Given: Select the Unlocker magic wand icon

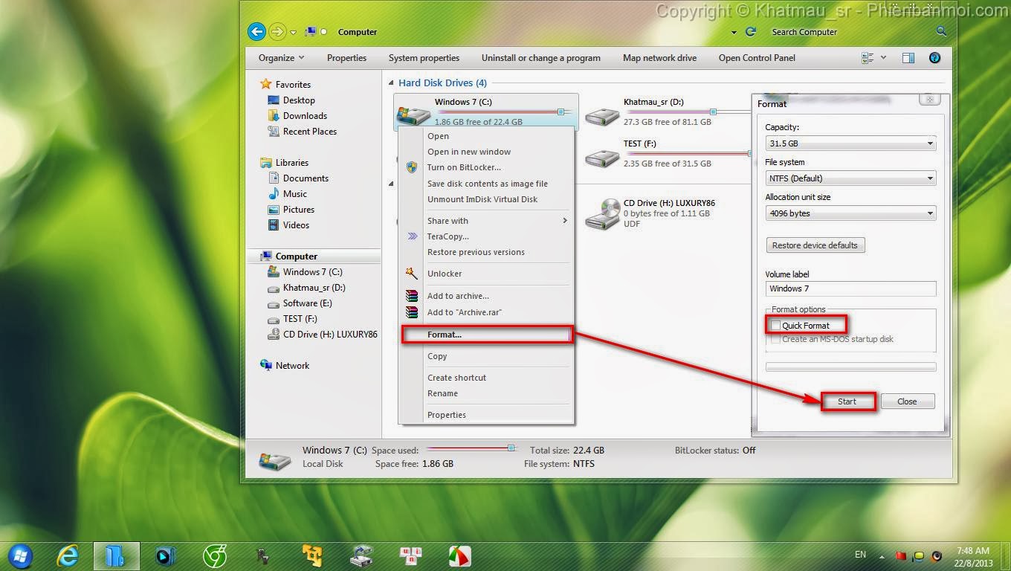Looking at the screenshot, I should (411, 274).
